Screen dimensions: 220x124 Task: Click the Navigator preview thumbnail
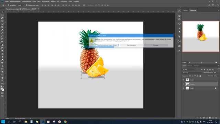[201, 37]
